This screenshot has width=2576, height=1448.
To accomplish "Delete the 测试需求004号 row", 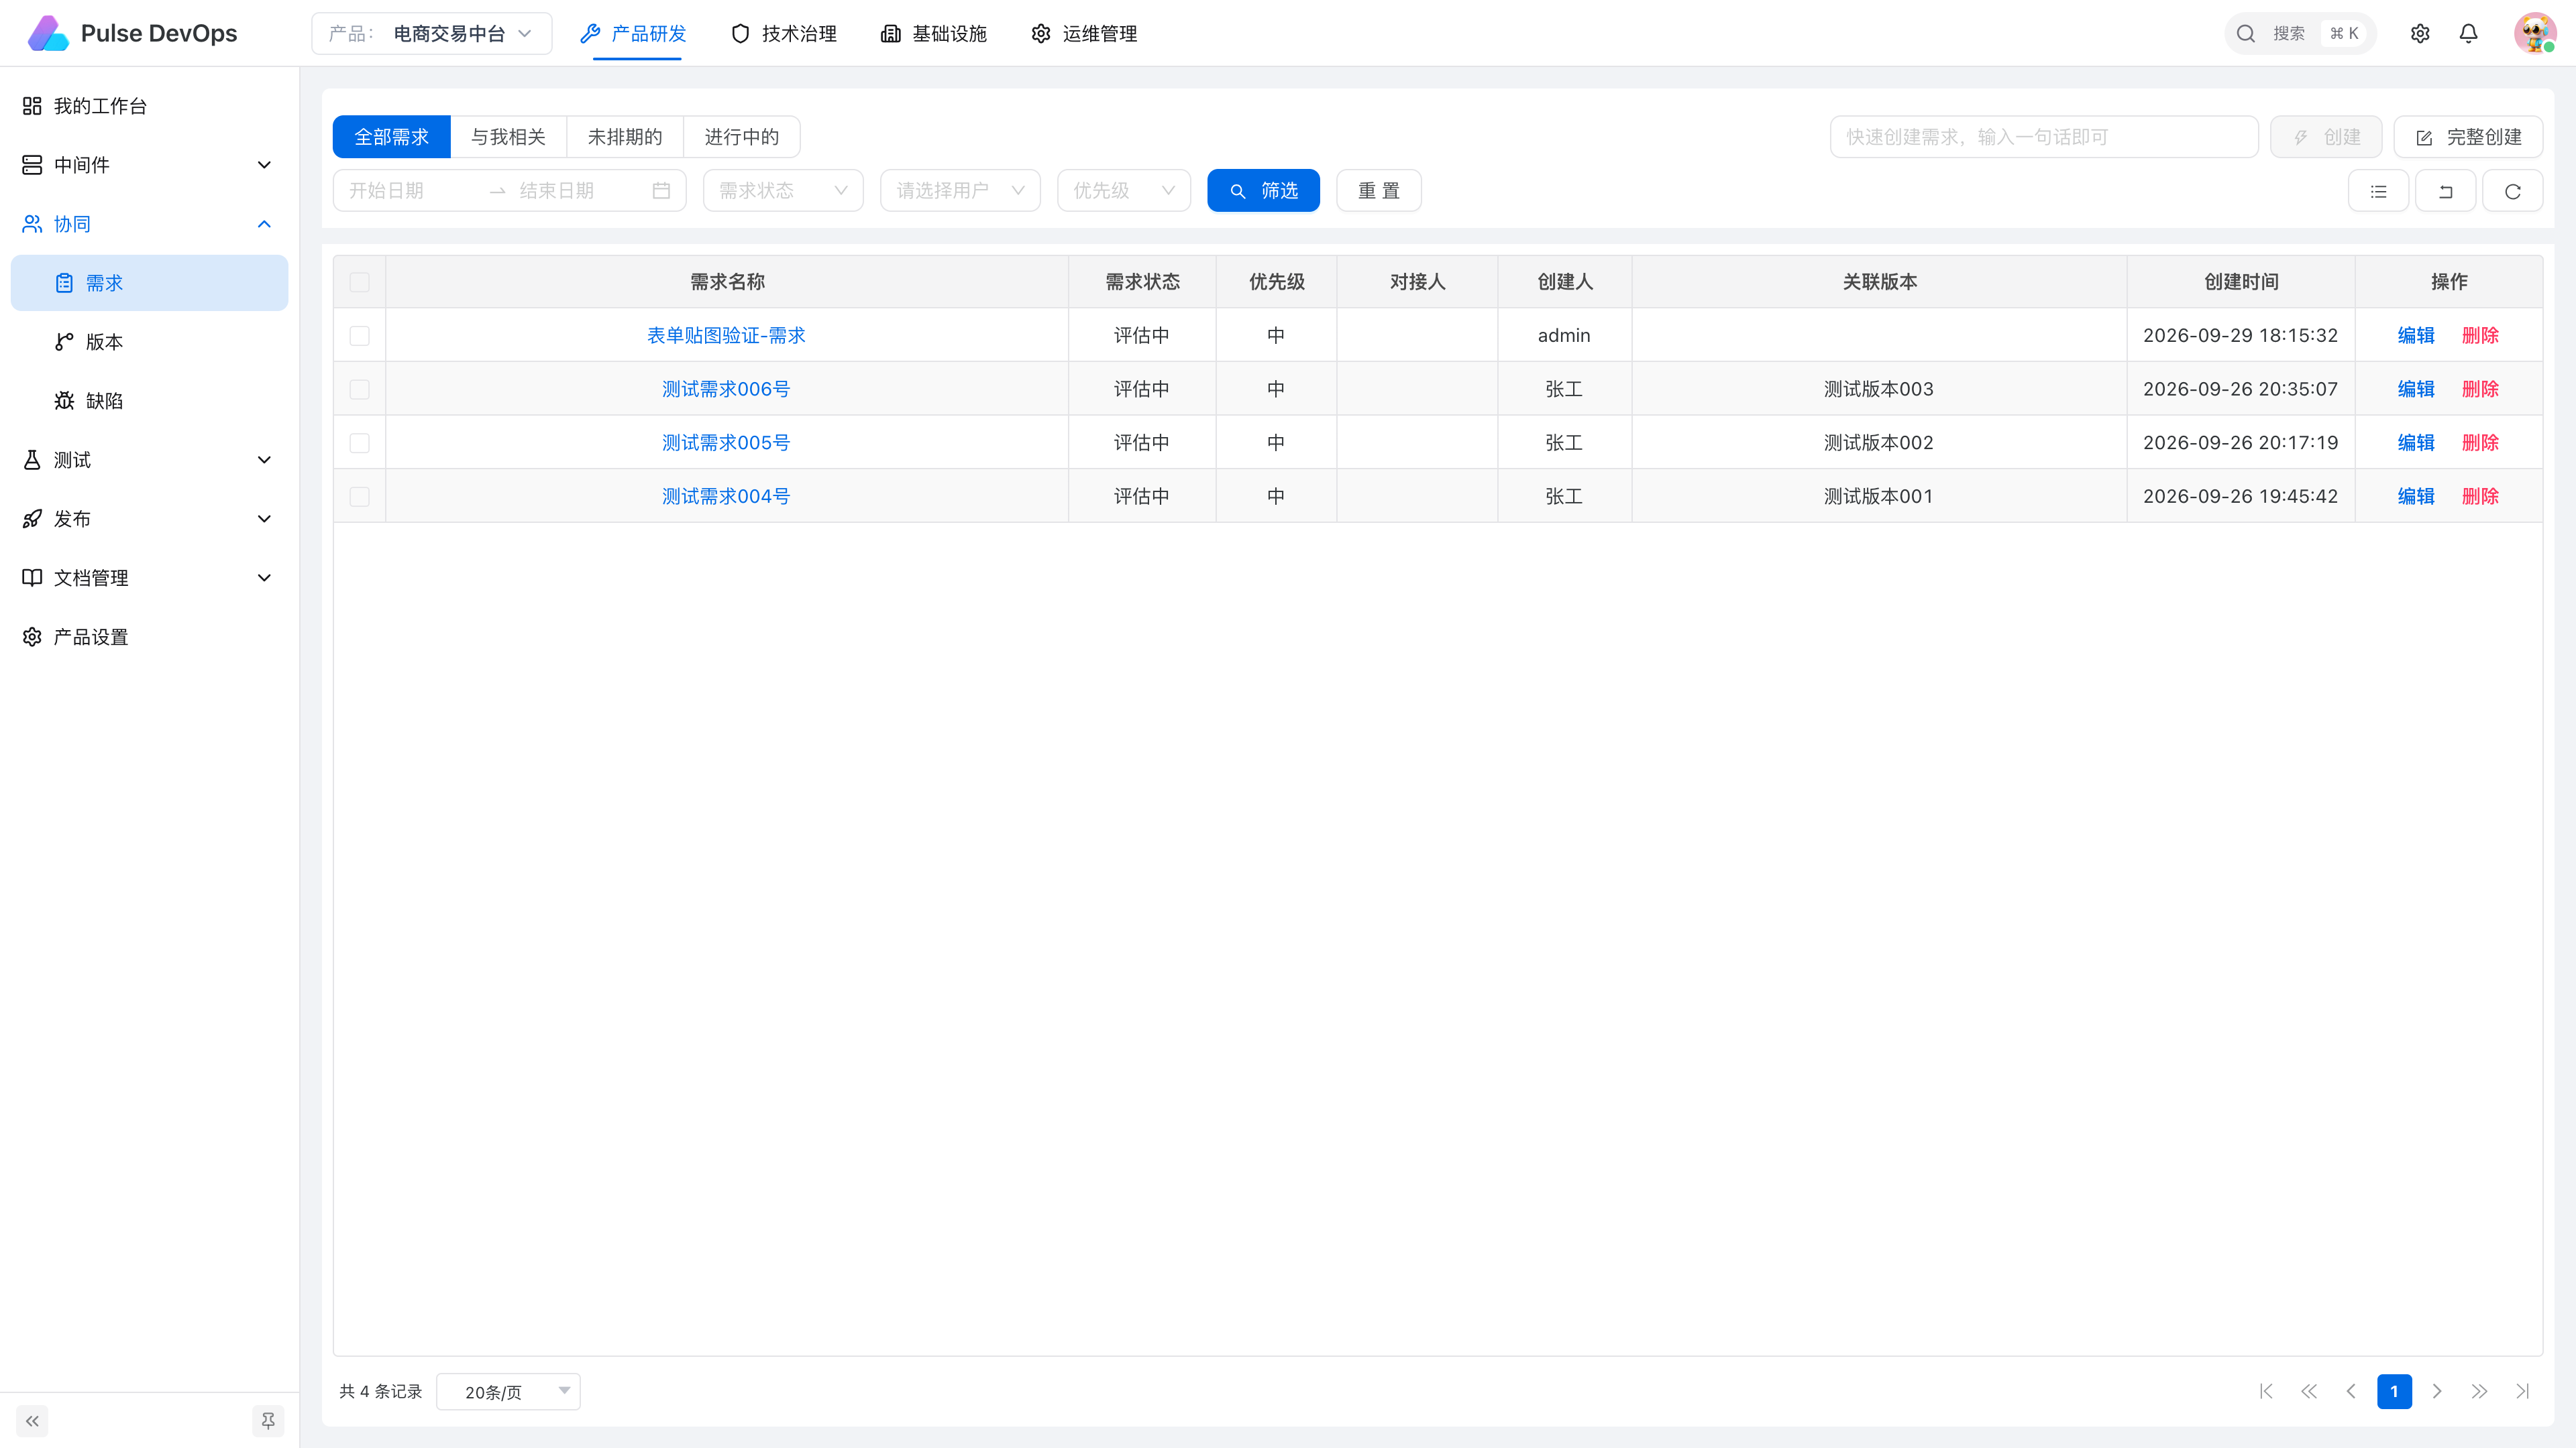I will [2480, 497].
